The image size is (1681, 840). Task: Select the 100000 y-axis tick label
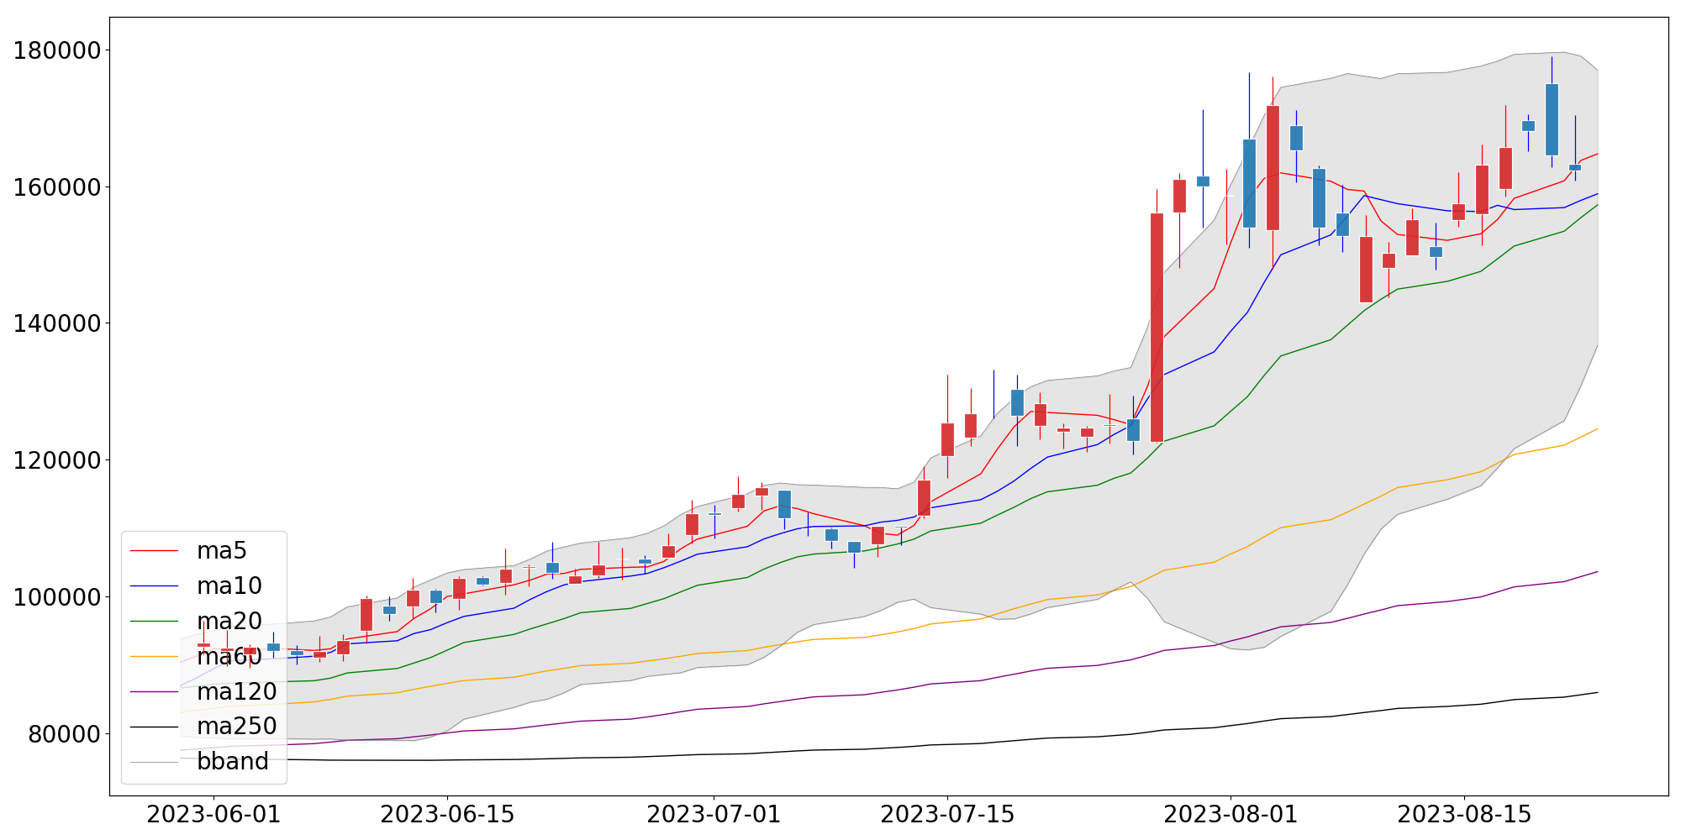(x=58, y=597)
